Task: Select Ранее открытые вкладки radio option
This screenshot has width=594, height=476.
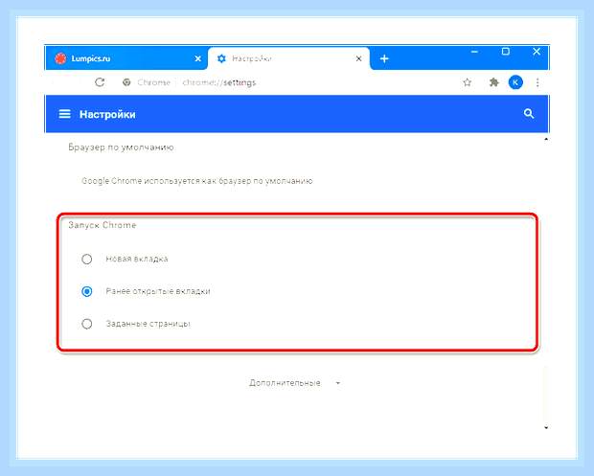Action: click(87, 291)
